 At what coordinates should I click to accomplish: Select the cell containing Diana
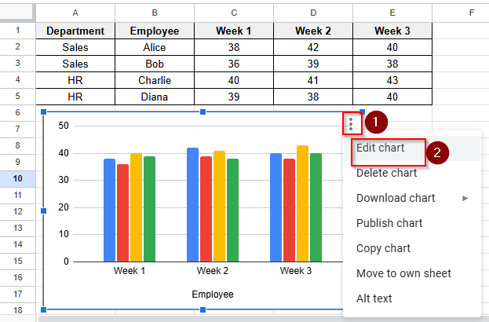point(155,97)
